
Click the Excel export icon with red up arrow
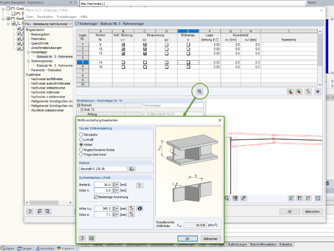pyautogui.click(x=290, y=92)
